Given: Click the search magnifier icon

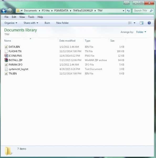Looking at the screenshot, I should tap(151, 11).
